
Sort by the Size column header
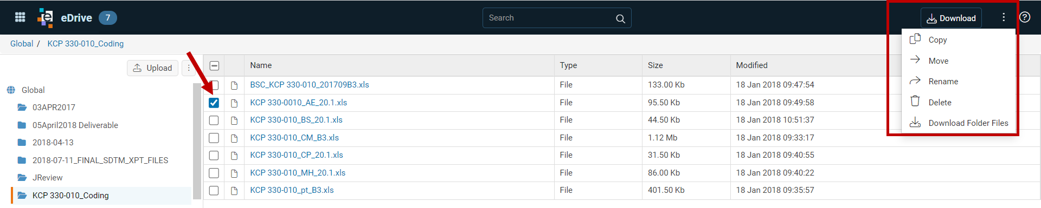[655, 65]
